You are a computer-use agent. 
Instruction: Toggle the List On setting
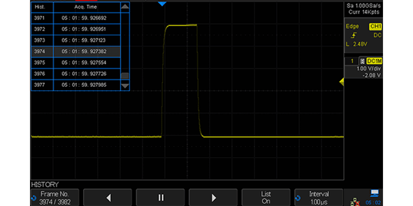(x=266, y=197)
